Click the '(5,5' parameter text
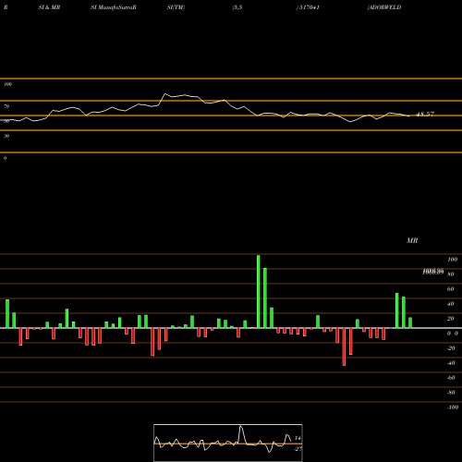This screenshot has width=462, height=462. point(237,7)
